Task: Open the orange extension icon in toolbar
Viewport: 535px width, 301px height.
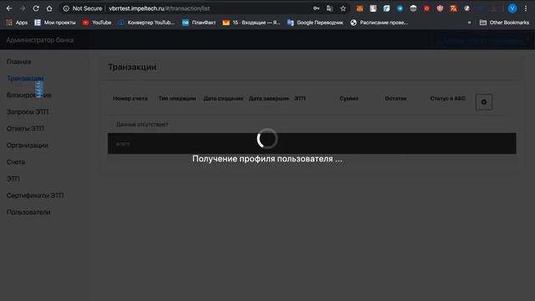Action: [359, 8]
